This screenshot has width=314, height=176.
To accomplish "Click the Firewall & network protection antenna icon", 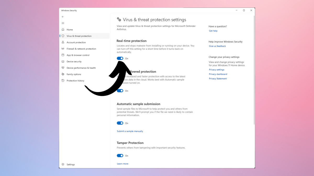I will 63,49.
